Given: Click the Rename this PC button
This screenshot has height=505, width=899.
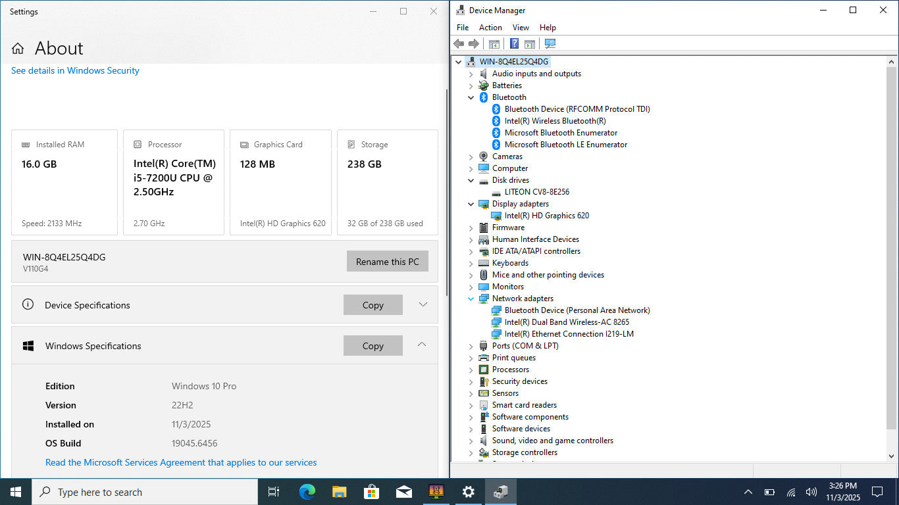Looking at the screenshot, I should (x=387, y=262).
